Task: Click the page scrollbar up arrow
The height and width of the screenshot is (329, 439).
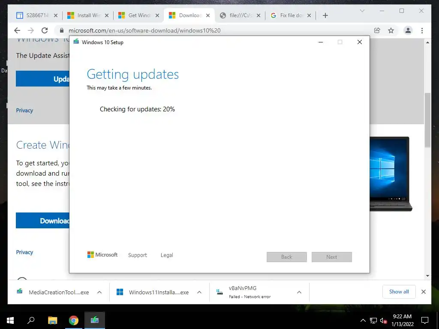Action: tap(427, 42)
